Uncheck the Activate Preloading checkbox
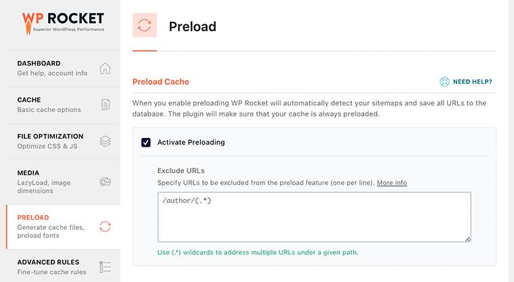The image size is (514, 282). tap(146, 142)
